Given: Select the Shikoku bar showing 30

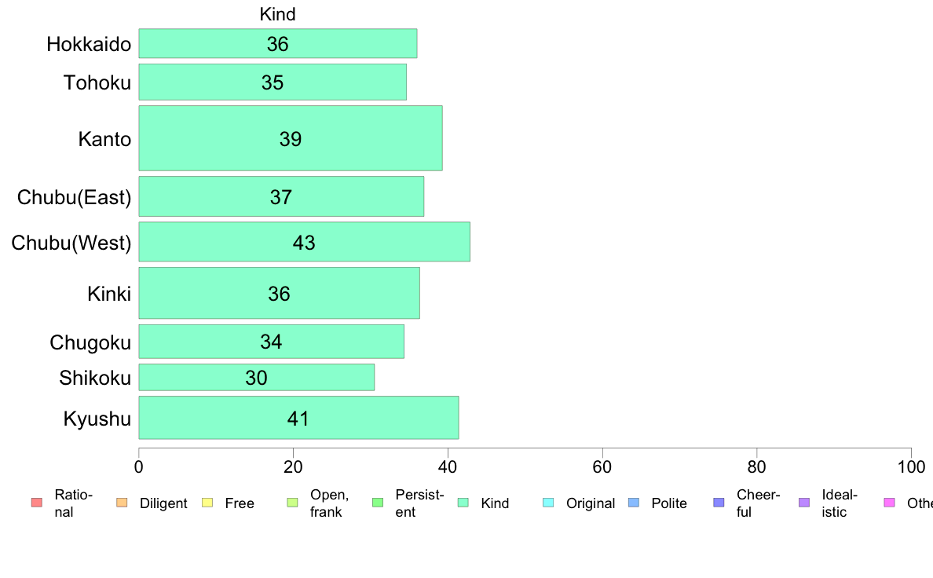Looking at the screenshot, I should (257, 378).
